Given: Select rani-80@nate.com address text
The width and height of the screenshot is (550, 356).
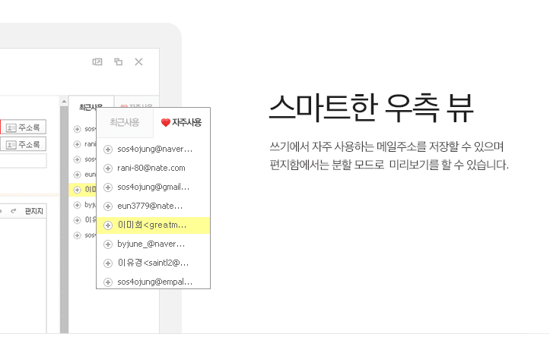Looking at the screenshot, I should 151,168.
